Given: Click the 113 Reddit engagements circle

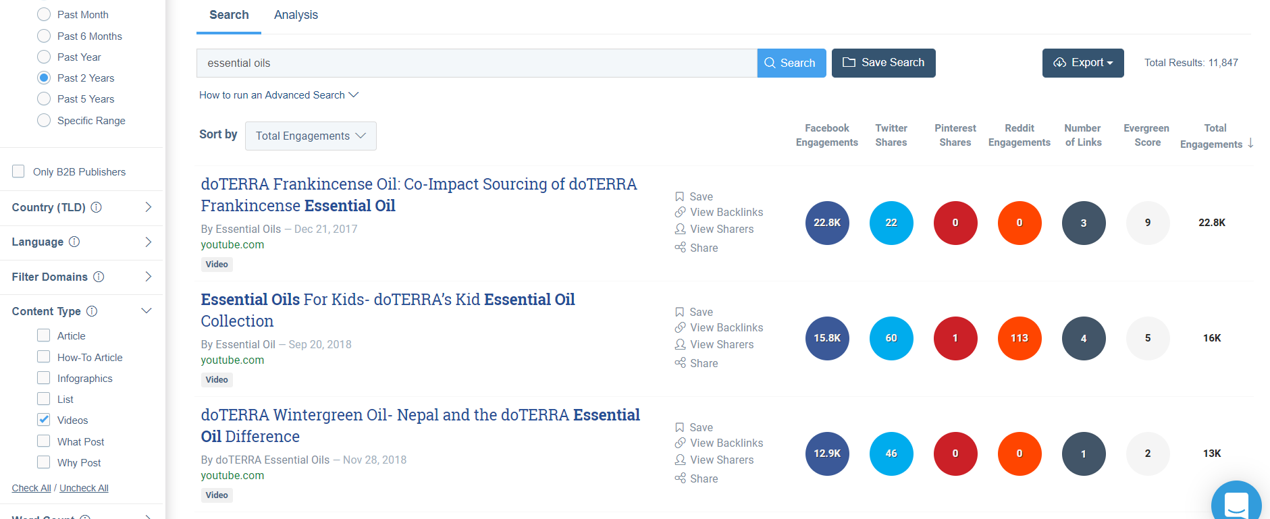Looking at the screenshot, I should [1020, 338].
